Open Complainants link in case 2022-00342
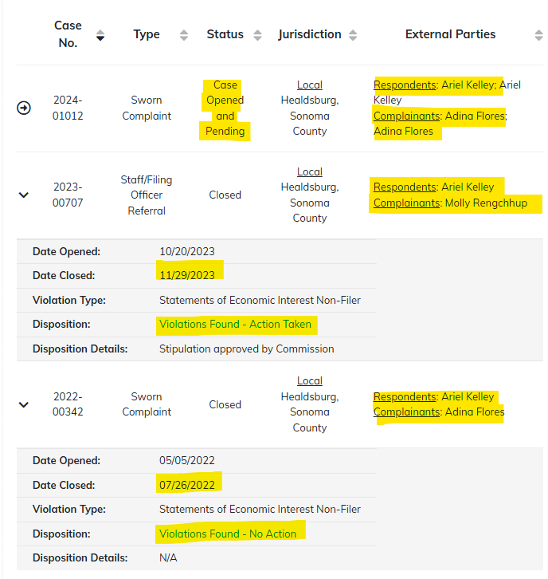This screenshot has height=579, width=548. (407, 412)
